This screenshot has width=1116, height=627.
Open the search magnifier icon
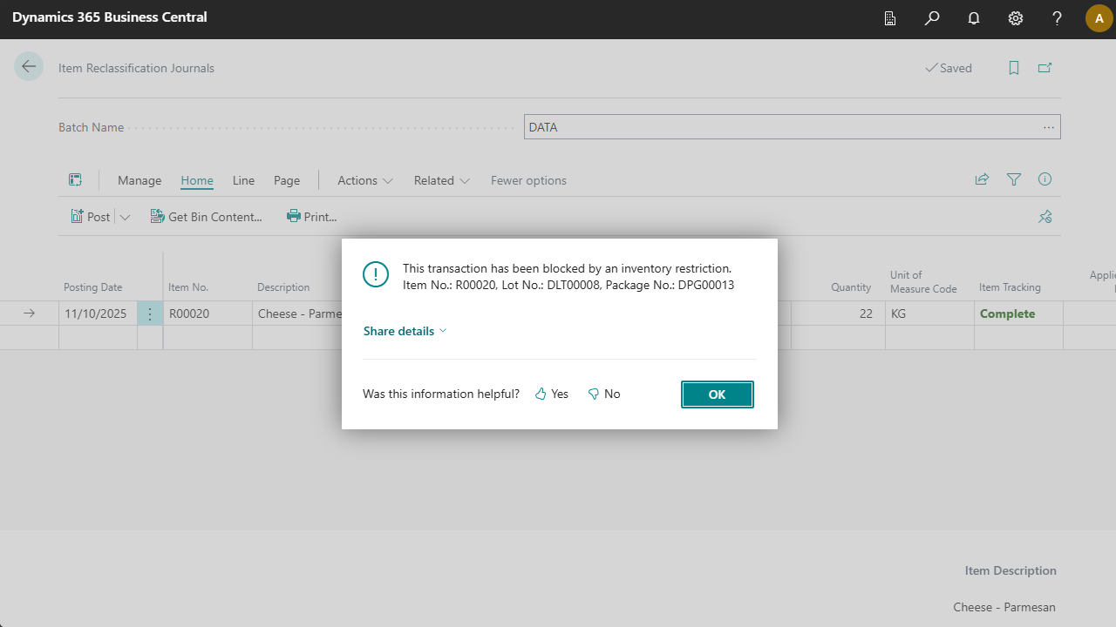932,18
